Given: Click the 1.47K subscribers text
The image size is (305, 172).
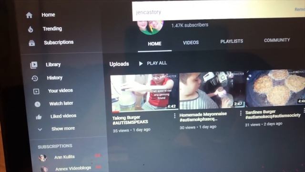Looking at the screenshot, I should pyautogui.click(x=190, y=25).
